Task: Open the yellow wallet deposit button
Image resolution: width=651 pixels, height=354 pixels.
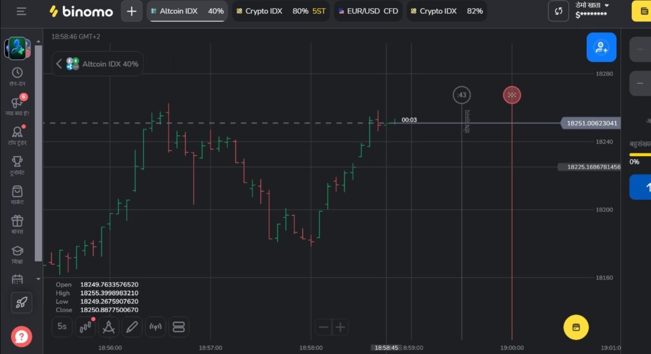Action: pos(642,11)
